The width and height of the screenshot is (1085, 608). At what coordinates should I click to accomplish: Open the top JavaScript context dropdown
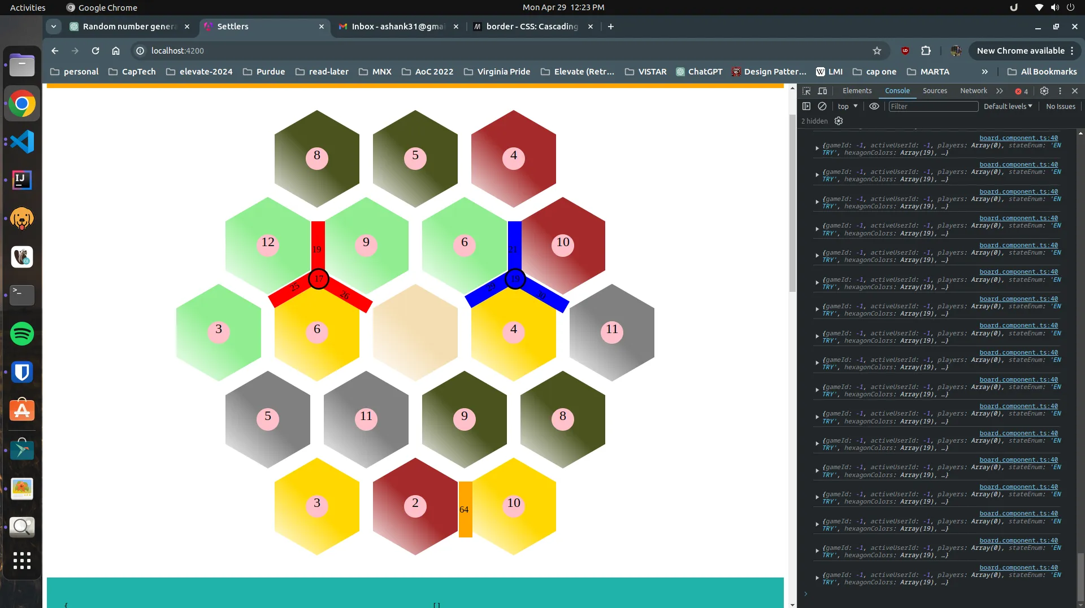(x=847, y=106)
